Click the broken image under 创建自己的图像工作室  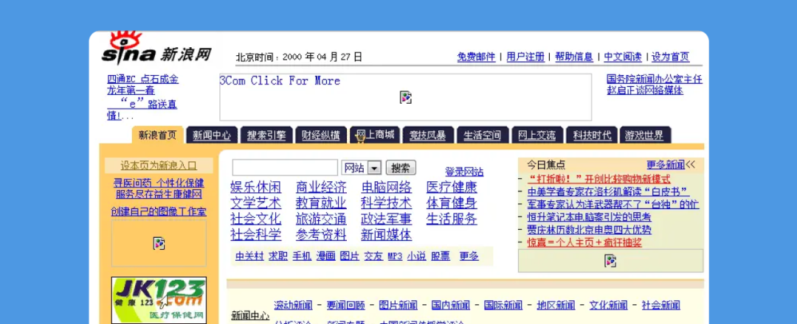click(159, 244)
